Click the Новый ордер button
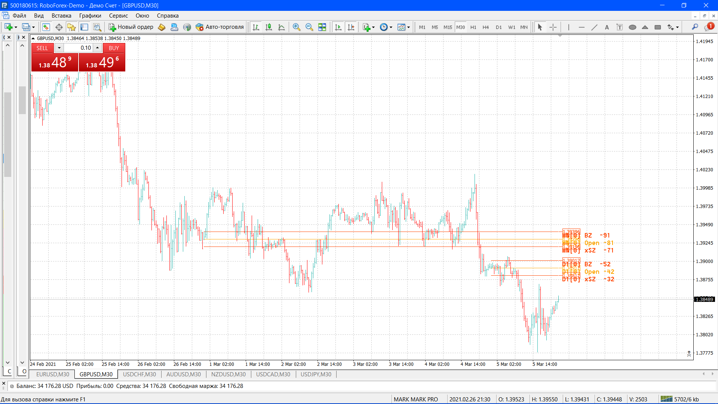The image size is (718, 404). coord(131,27)
